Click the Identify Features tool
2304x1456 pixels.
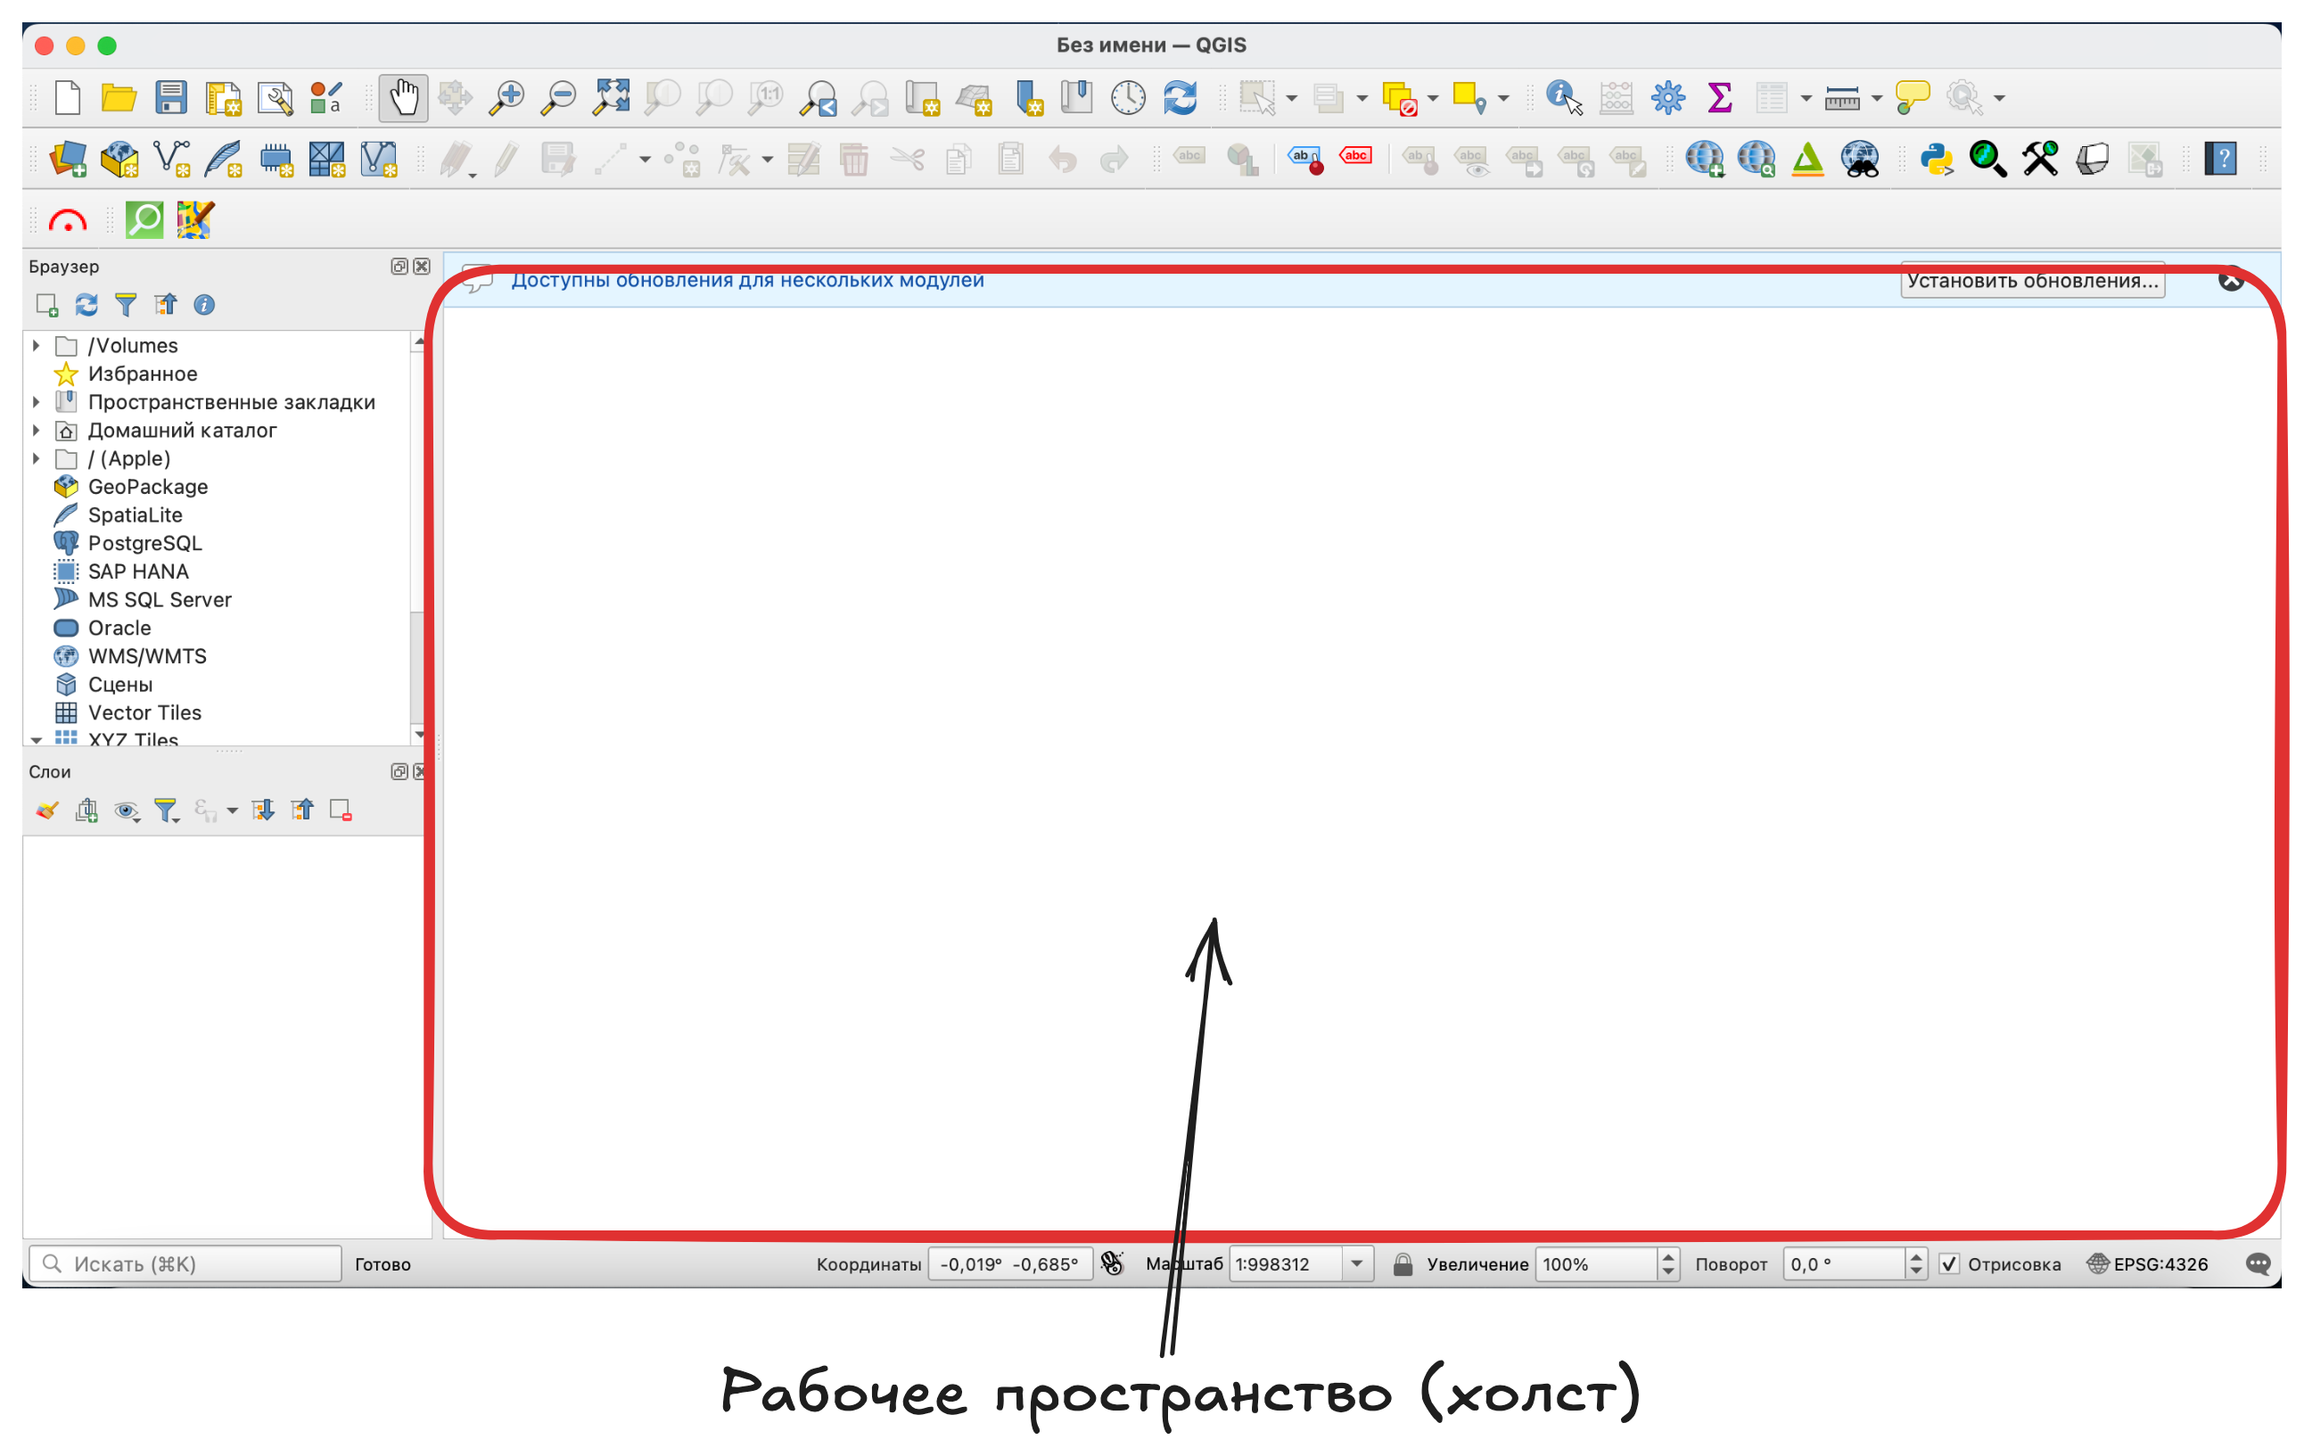(1563, 97)
